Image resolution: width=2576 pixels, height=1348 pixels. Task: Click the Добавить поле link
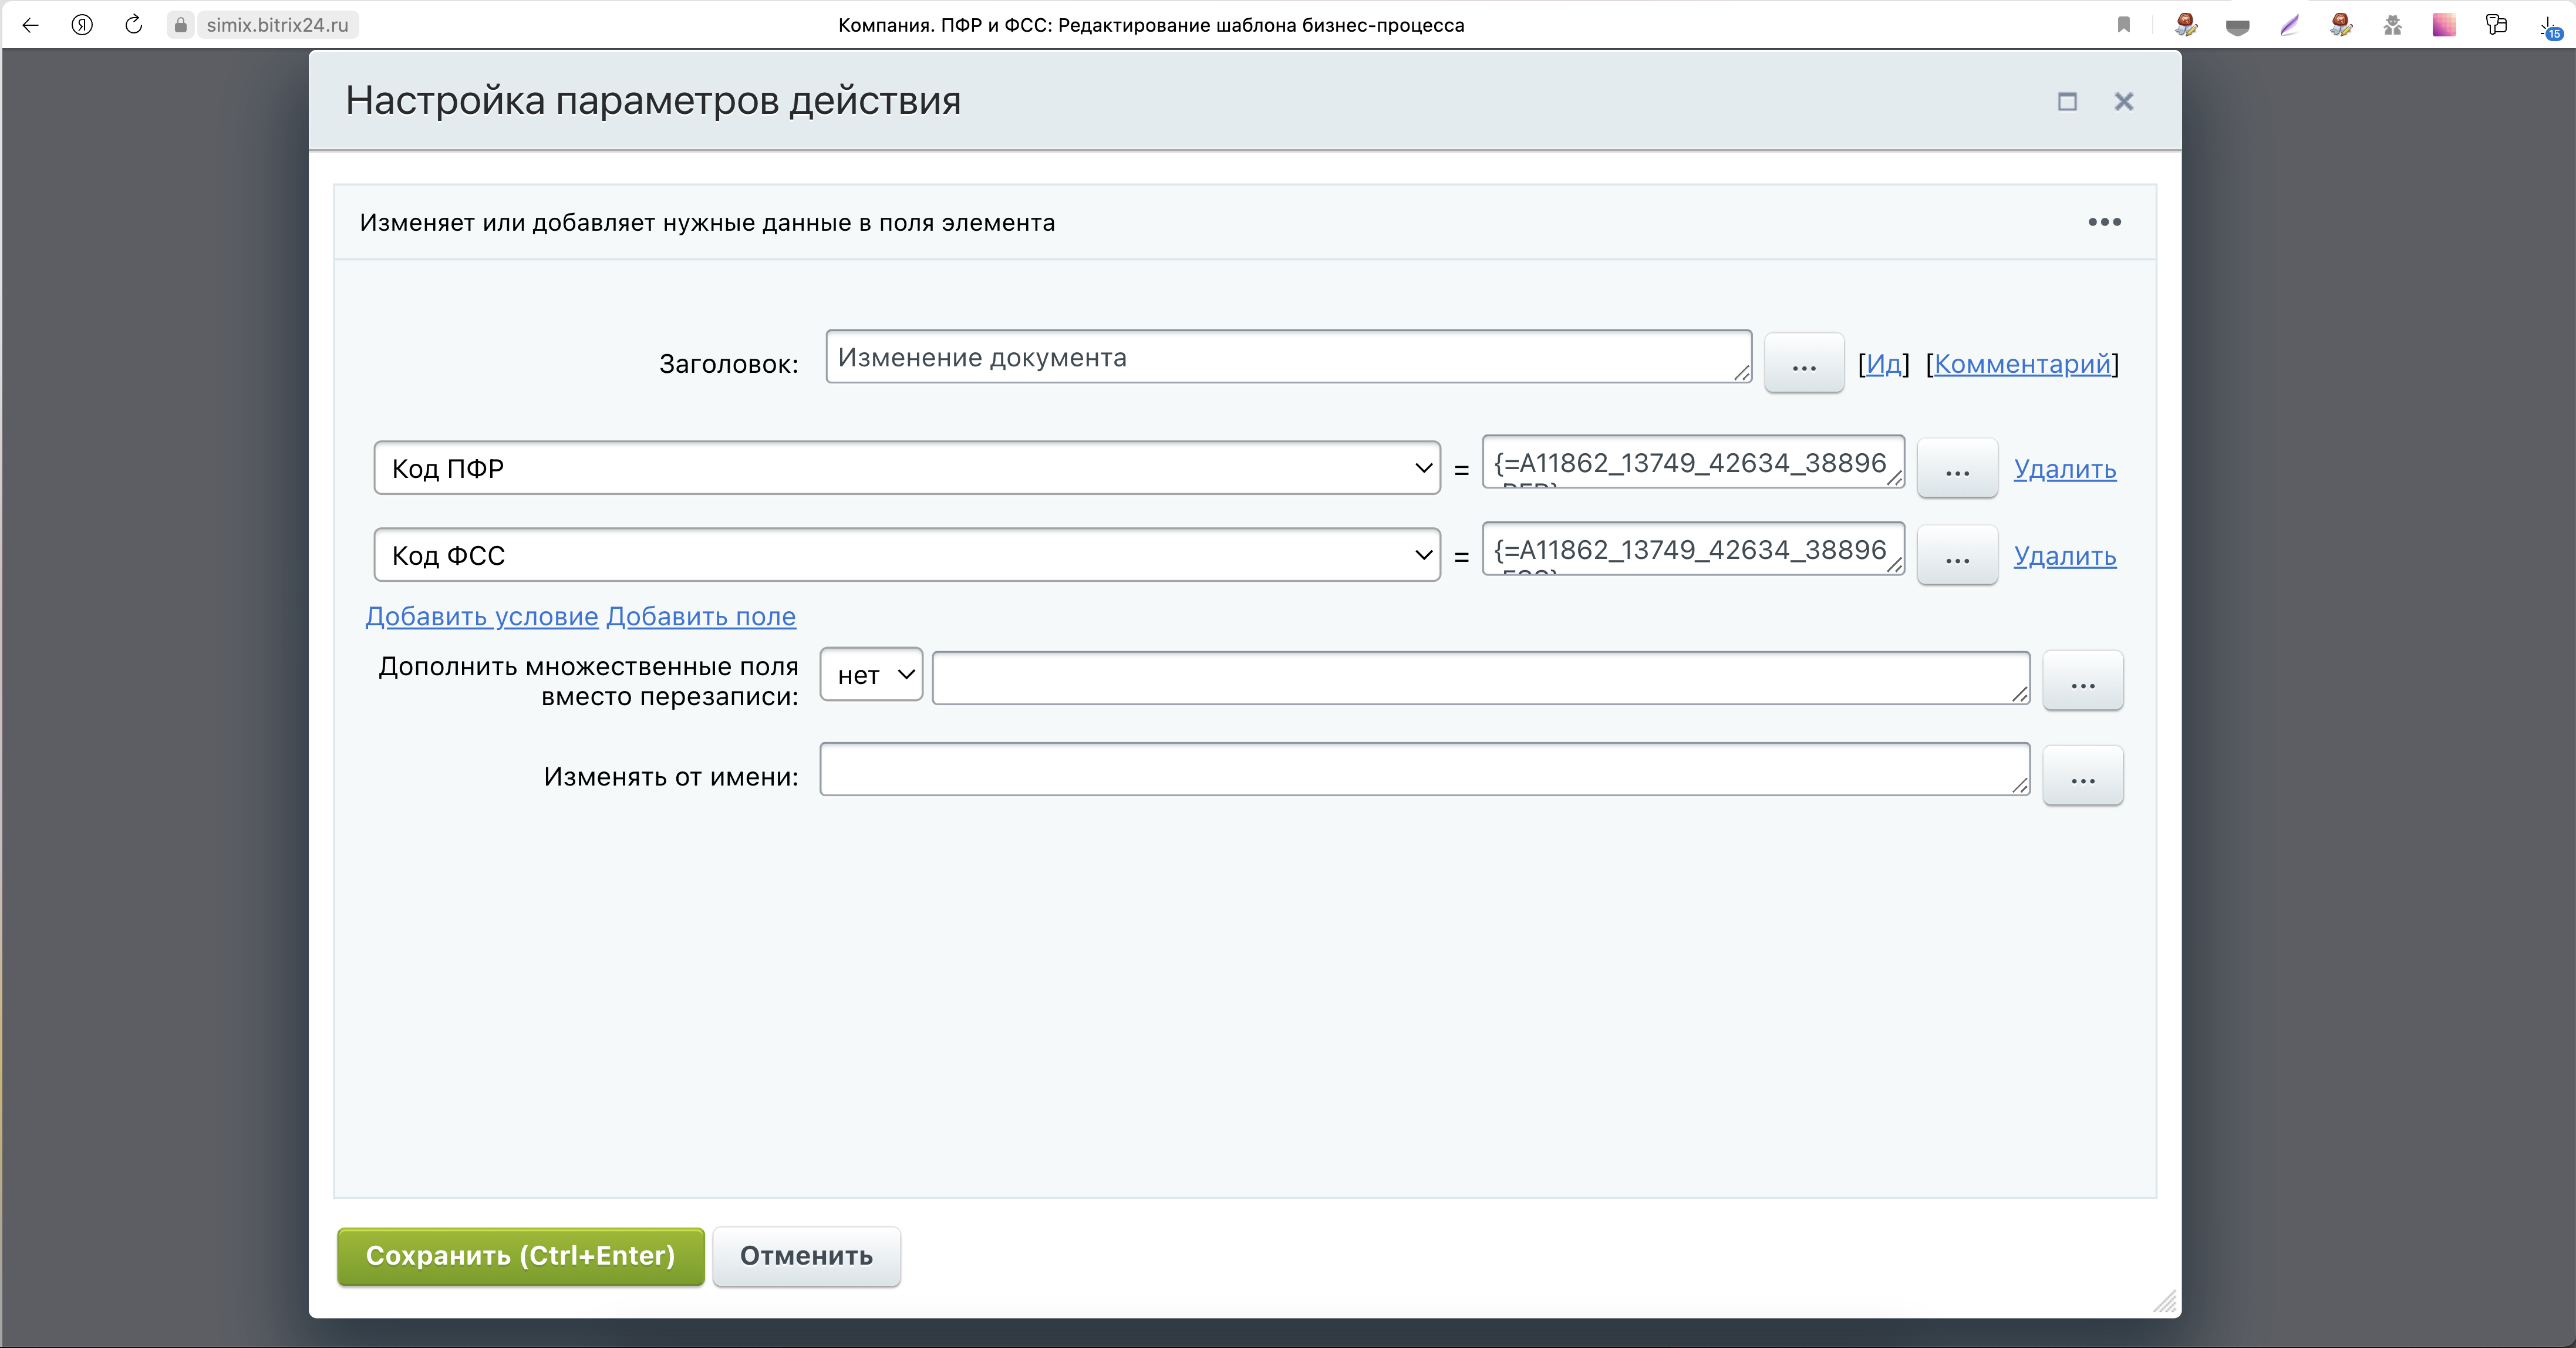pos(701,616)
